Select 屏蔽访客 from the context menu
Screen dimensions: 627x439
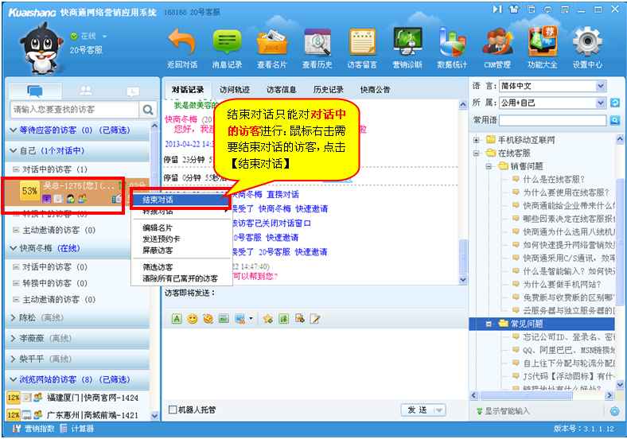click(x=159, y=251)
